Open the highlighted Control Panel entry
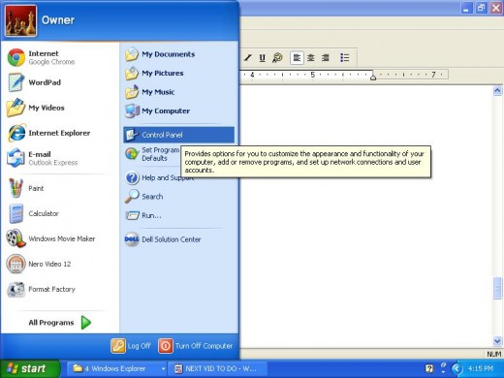This screenshot has width=504, height=378. [178, 135]
